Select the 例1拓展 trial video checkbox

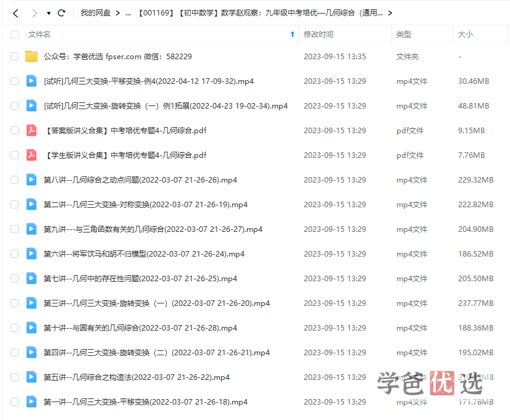15,106
